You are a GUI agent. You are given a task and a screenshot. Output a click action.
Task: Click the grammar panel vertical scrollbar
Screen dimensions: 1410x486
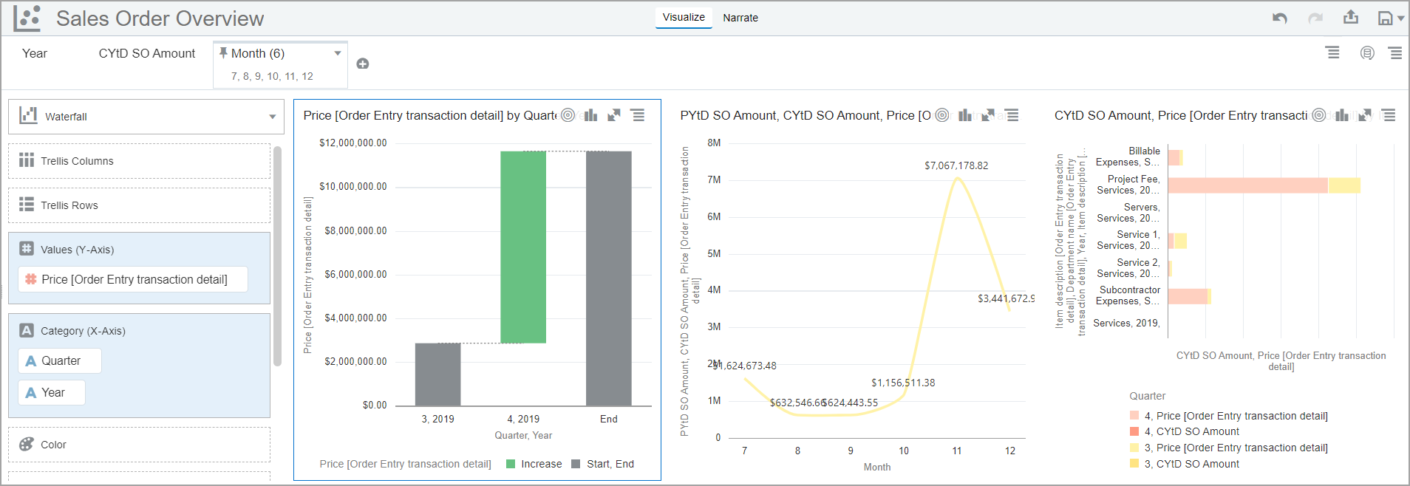tap(278, 256)
